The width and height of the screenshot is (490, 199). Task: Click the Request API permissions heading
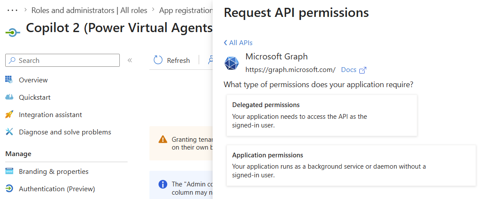[296, 13]
